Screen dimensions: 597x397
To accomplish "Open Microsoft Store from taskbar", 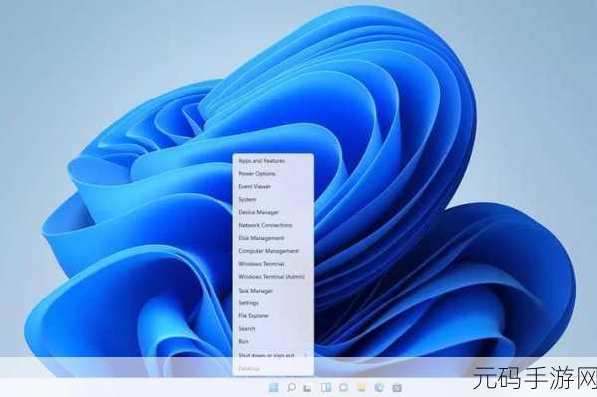I will click(397, 387).
